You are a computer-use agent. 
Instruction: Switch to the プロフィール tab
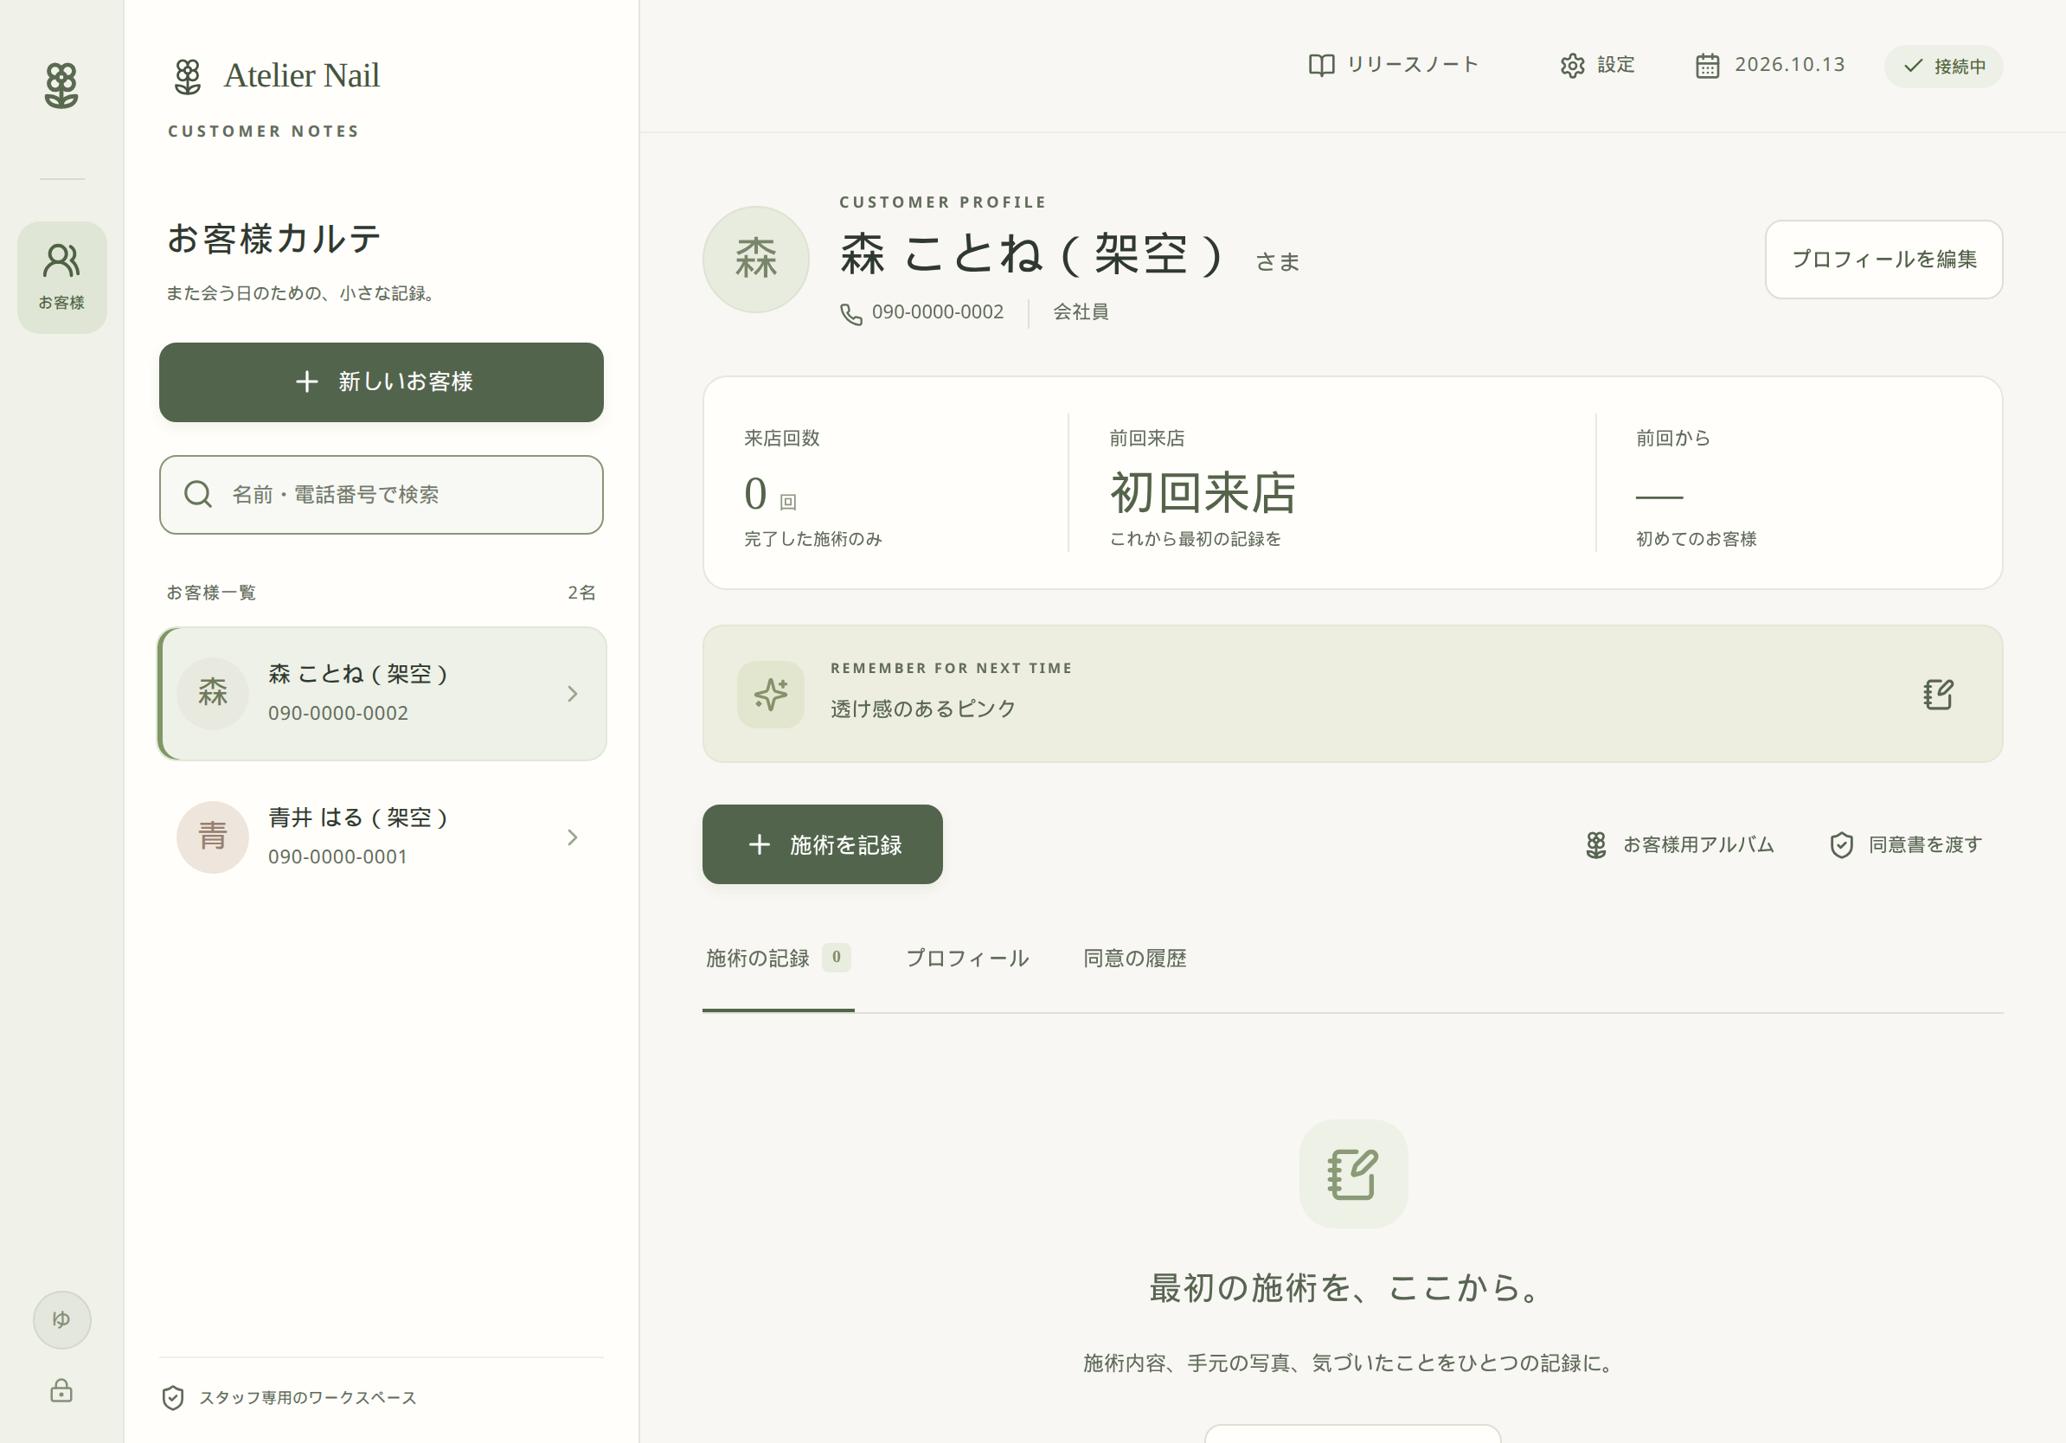[x=967, y=958]
